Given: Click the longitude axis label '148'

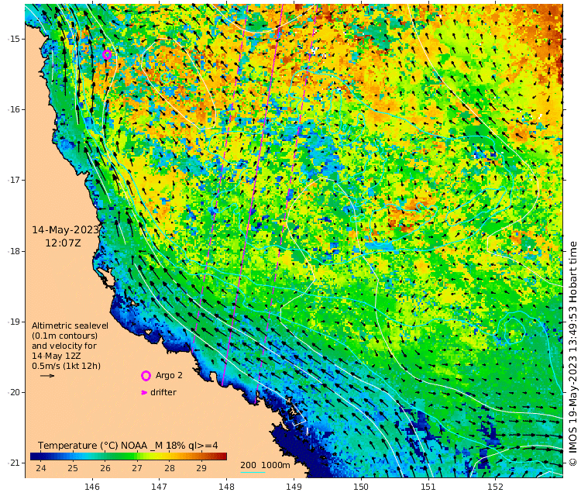Looking at the screenshot, I should coord(226,487).
